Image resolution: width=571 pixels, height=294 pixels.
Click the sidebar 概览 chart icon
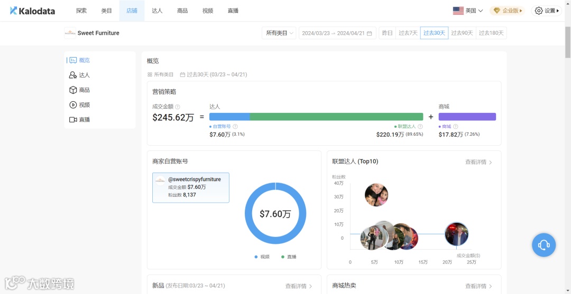point(73,60)
